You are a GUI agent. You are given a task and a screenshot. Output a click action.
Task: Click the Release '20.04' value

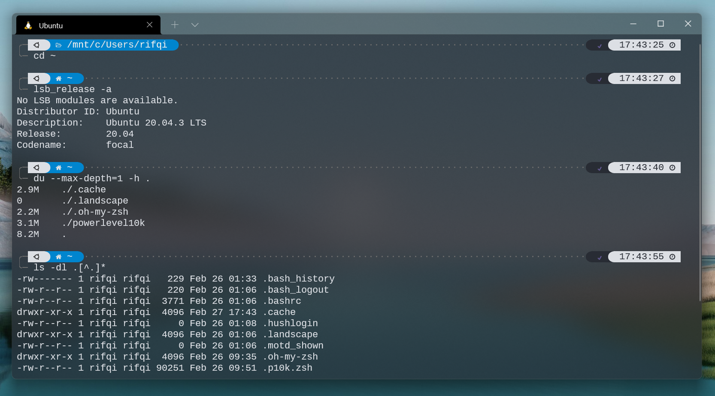point(120,134)
